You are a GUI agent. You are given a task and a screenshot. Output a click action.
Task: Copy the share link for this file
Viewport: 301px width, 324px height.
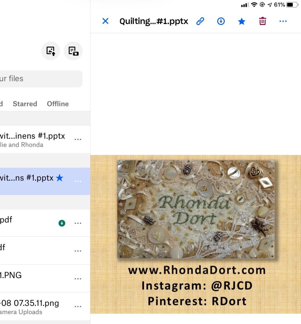point(200,21)
